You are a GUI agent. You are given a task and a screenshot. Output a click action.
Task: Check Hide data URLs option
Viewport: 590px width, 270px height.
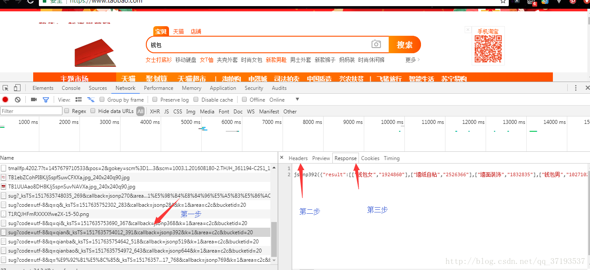(x=93, y=111)
